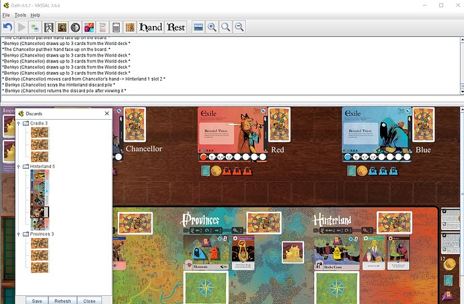This screenshot has height=304, width=464.
Task: Open the pink notes page icon
Action: click(x=103, y=28)
